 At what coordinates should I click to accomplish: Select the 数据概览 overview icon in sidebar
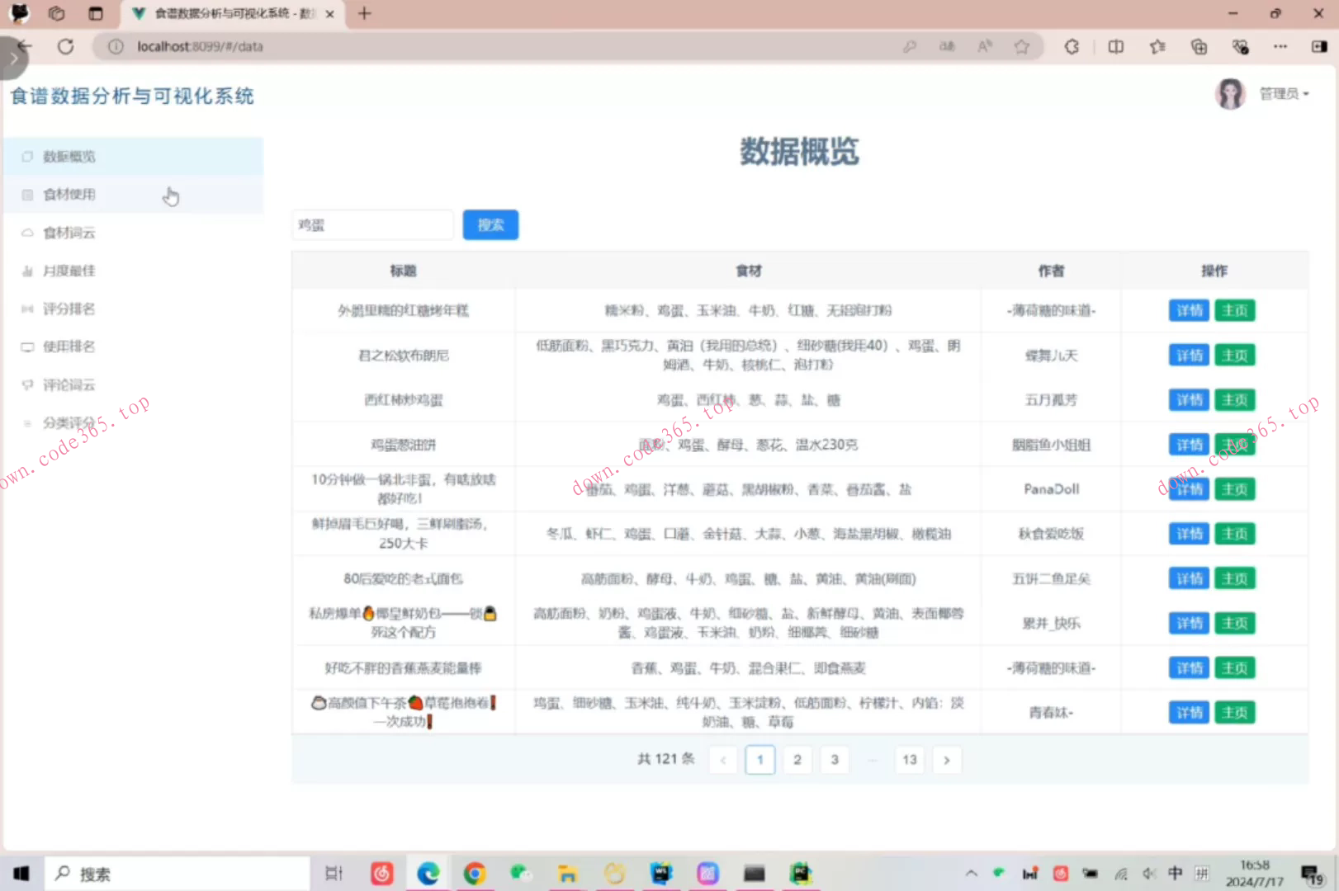click(27, 156)
